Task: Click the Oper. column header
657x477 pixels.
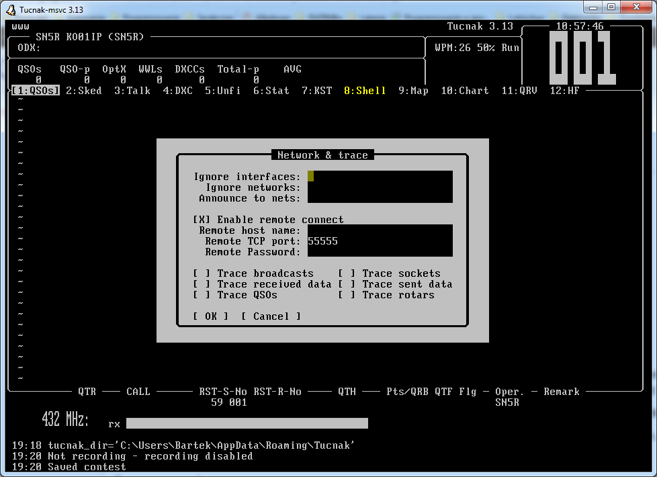Action: (x=509, y=392)
